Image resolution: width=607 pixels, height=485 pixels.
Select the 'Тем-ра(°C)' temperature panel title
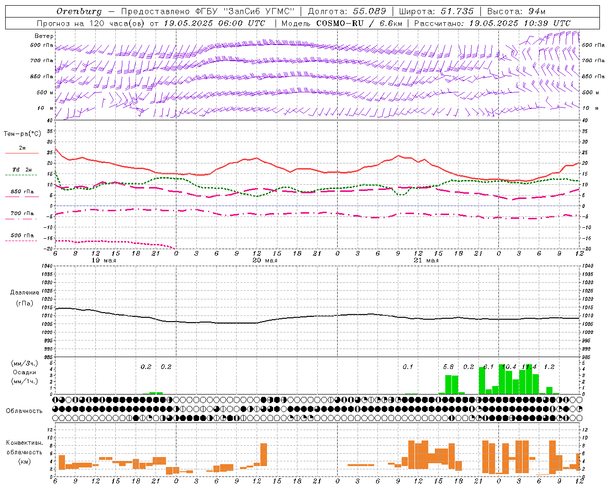pos(22,134)
